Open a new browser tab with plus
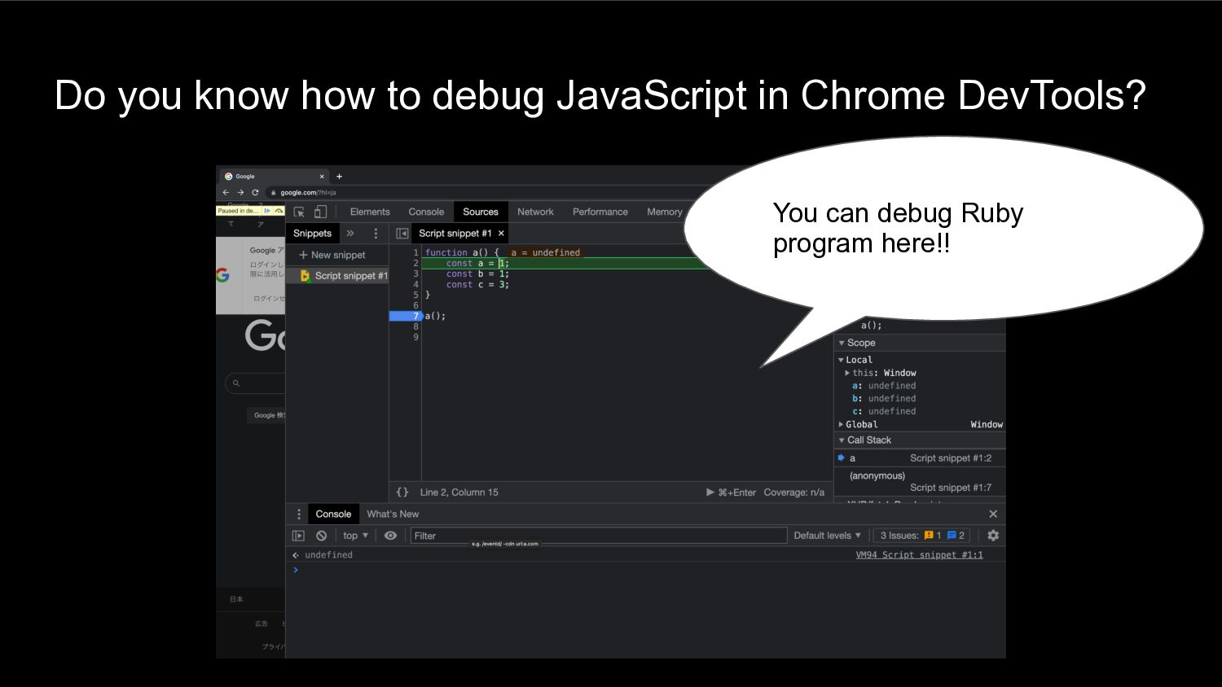This screenshot has height=687, width=1222. (x=339, y=177)
